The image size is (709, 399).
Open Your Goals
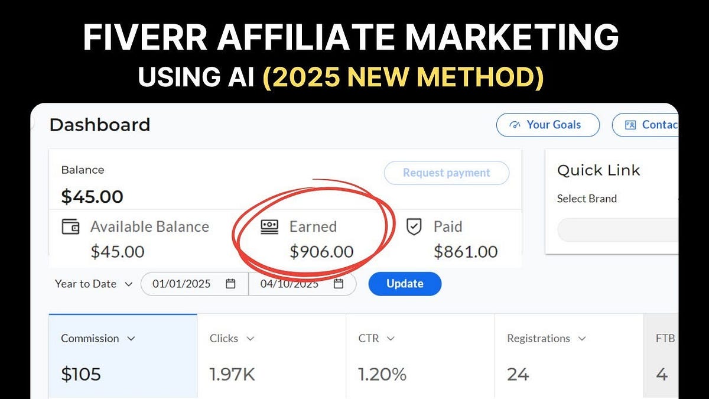click(x=548, y=125)
